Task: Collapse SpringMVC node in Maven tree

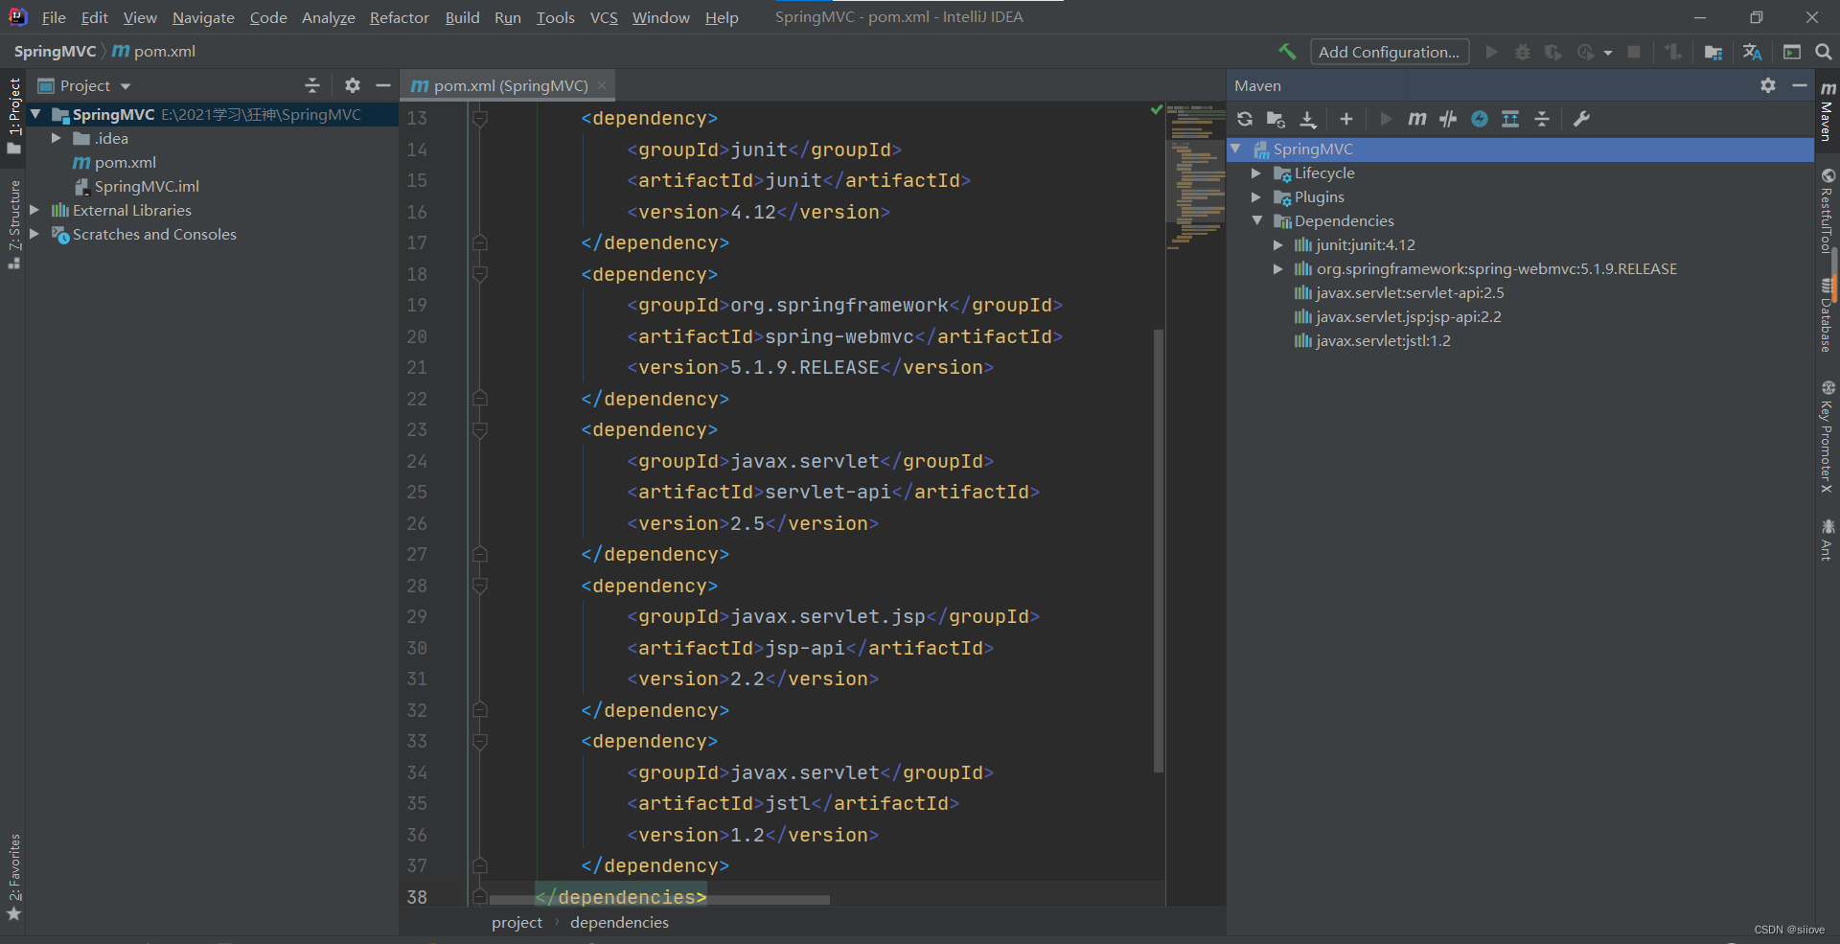Action: pos(1236,149)
